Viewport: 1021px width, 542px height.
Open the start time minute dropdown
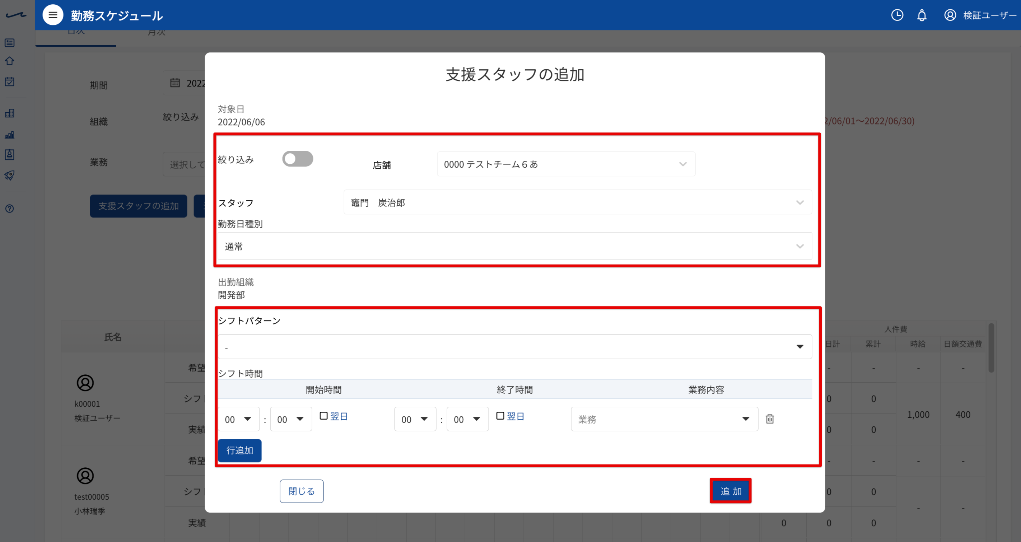[291, 419]
